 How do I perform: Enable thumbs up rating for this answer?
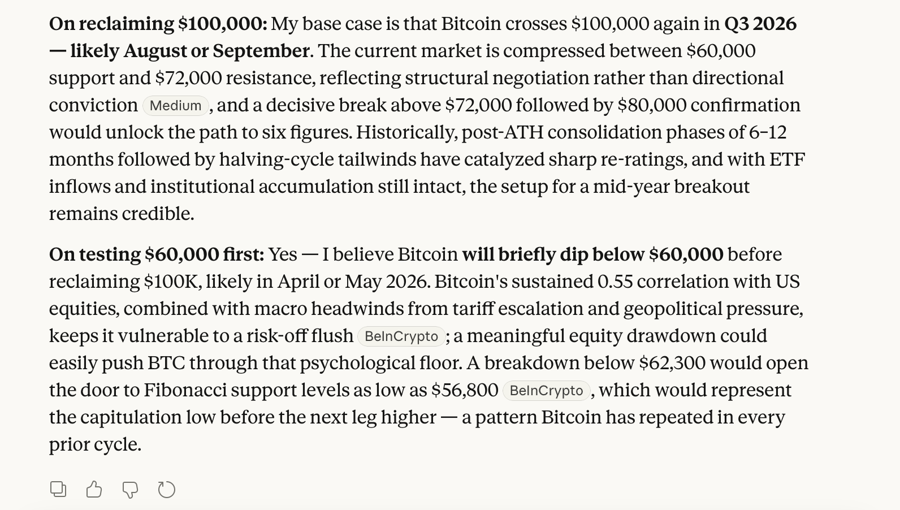click(x=94, y=489)
